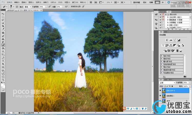Toggle the 默认动作 action set checkmark
Viewport: 192px width, 115px height.
(x=161, y=15)
